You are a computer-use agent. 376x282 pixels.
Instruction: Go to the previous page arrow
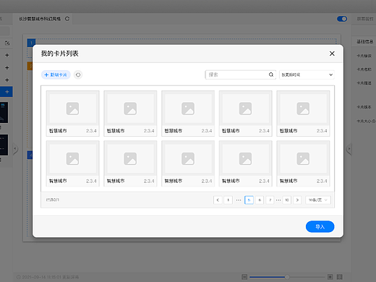(218, 200)
